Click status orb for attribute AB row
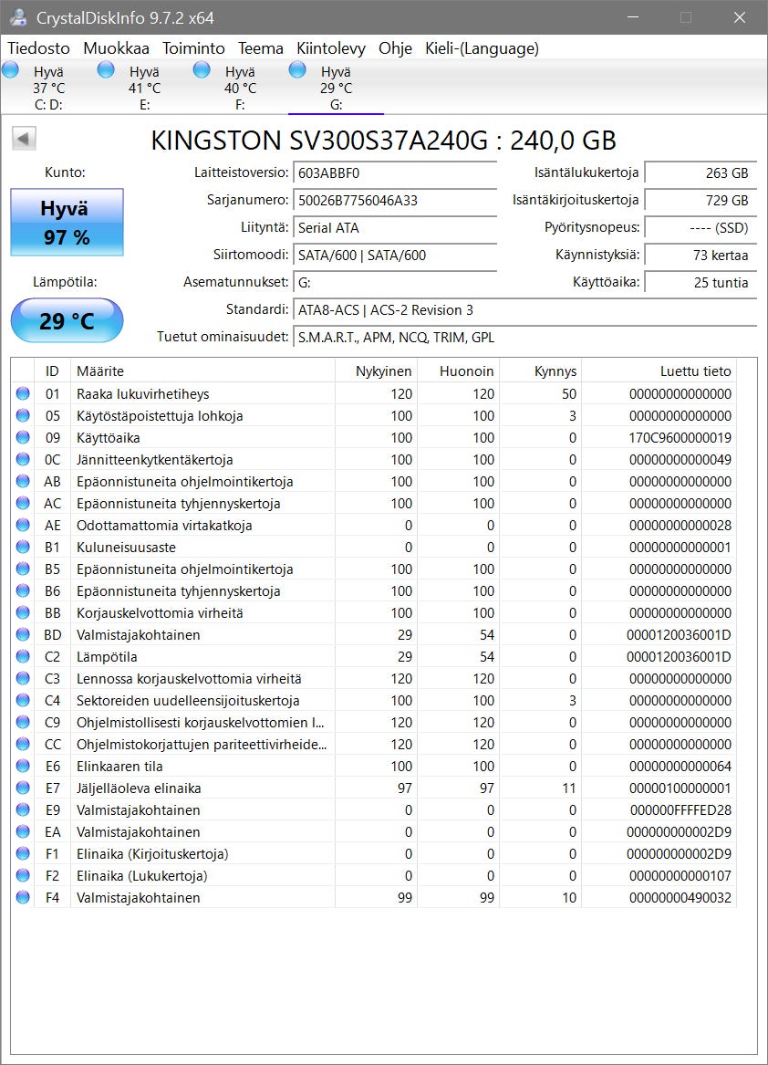The height and width of the screenshot is (1065, 768). pyautogui.click(x=23, y=481)
